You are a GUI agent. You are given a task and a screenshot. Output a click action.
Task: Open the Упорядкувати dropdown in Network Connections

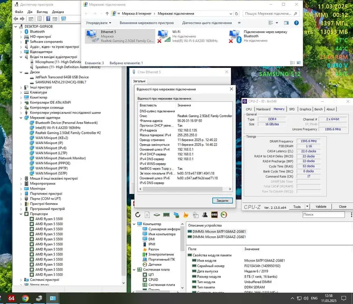coord(99,23)
